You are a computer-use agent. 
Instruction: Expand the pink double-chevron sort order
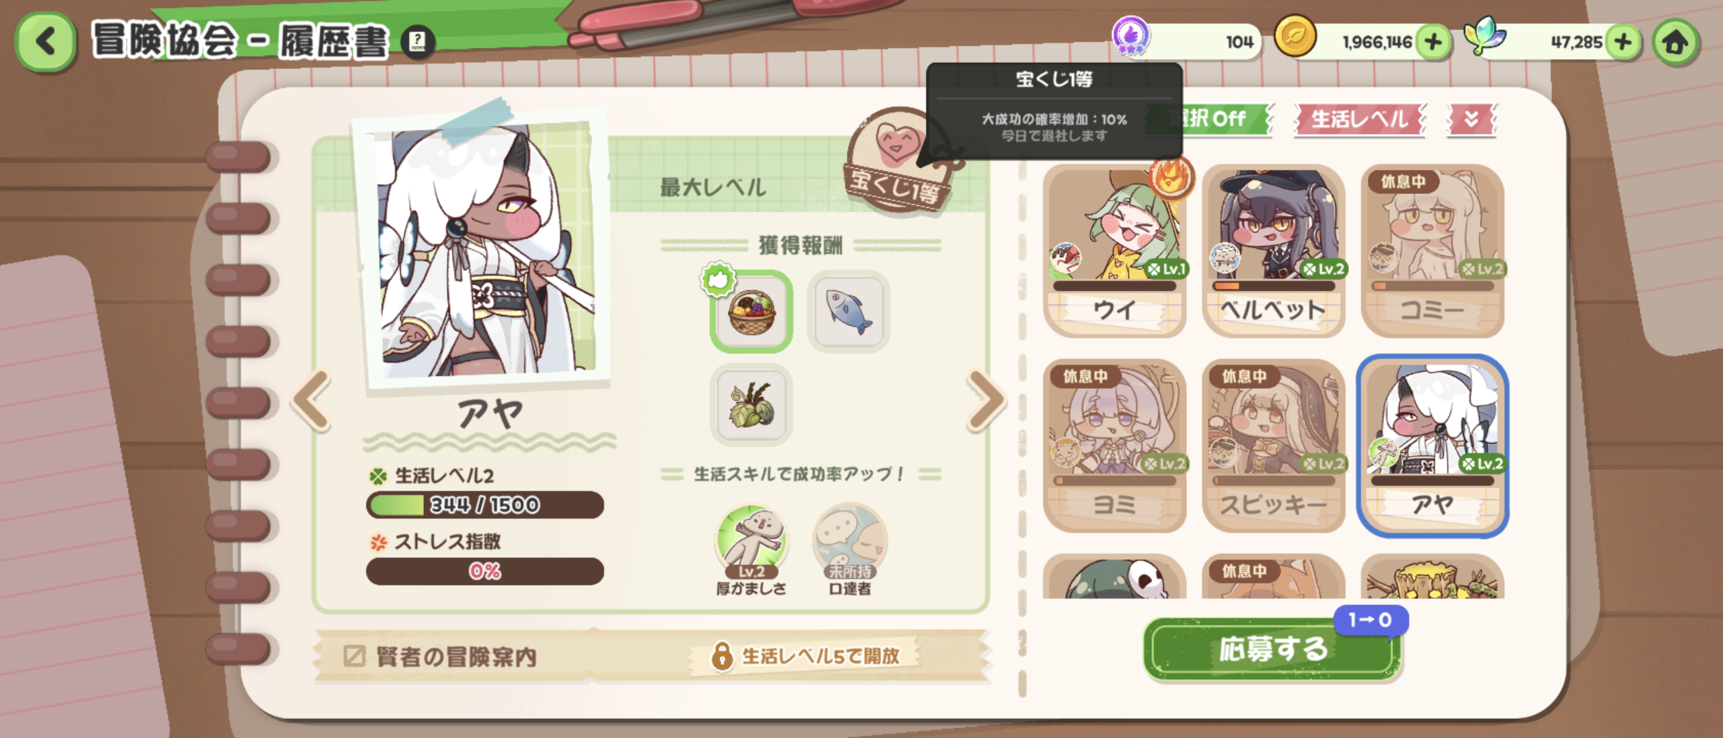point(1471,120)
